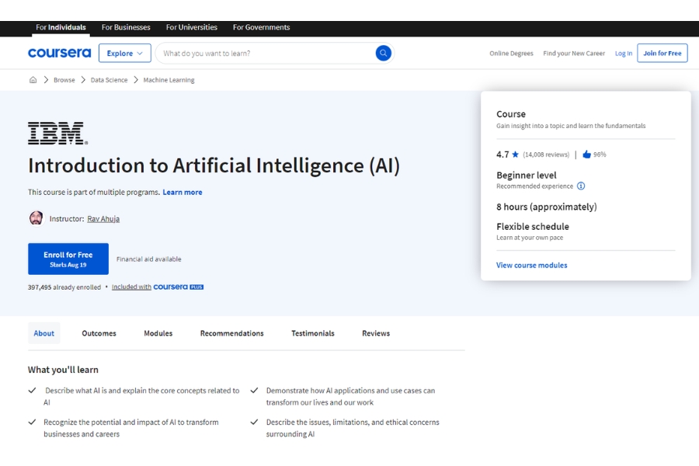Click the info icon beside Recommended experience
The height and width of the screenshot is (466, 699).
pos(581,186)
